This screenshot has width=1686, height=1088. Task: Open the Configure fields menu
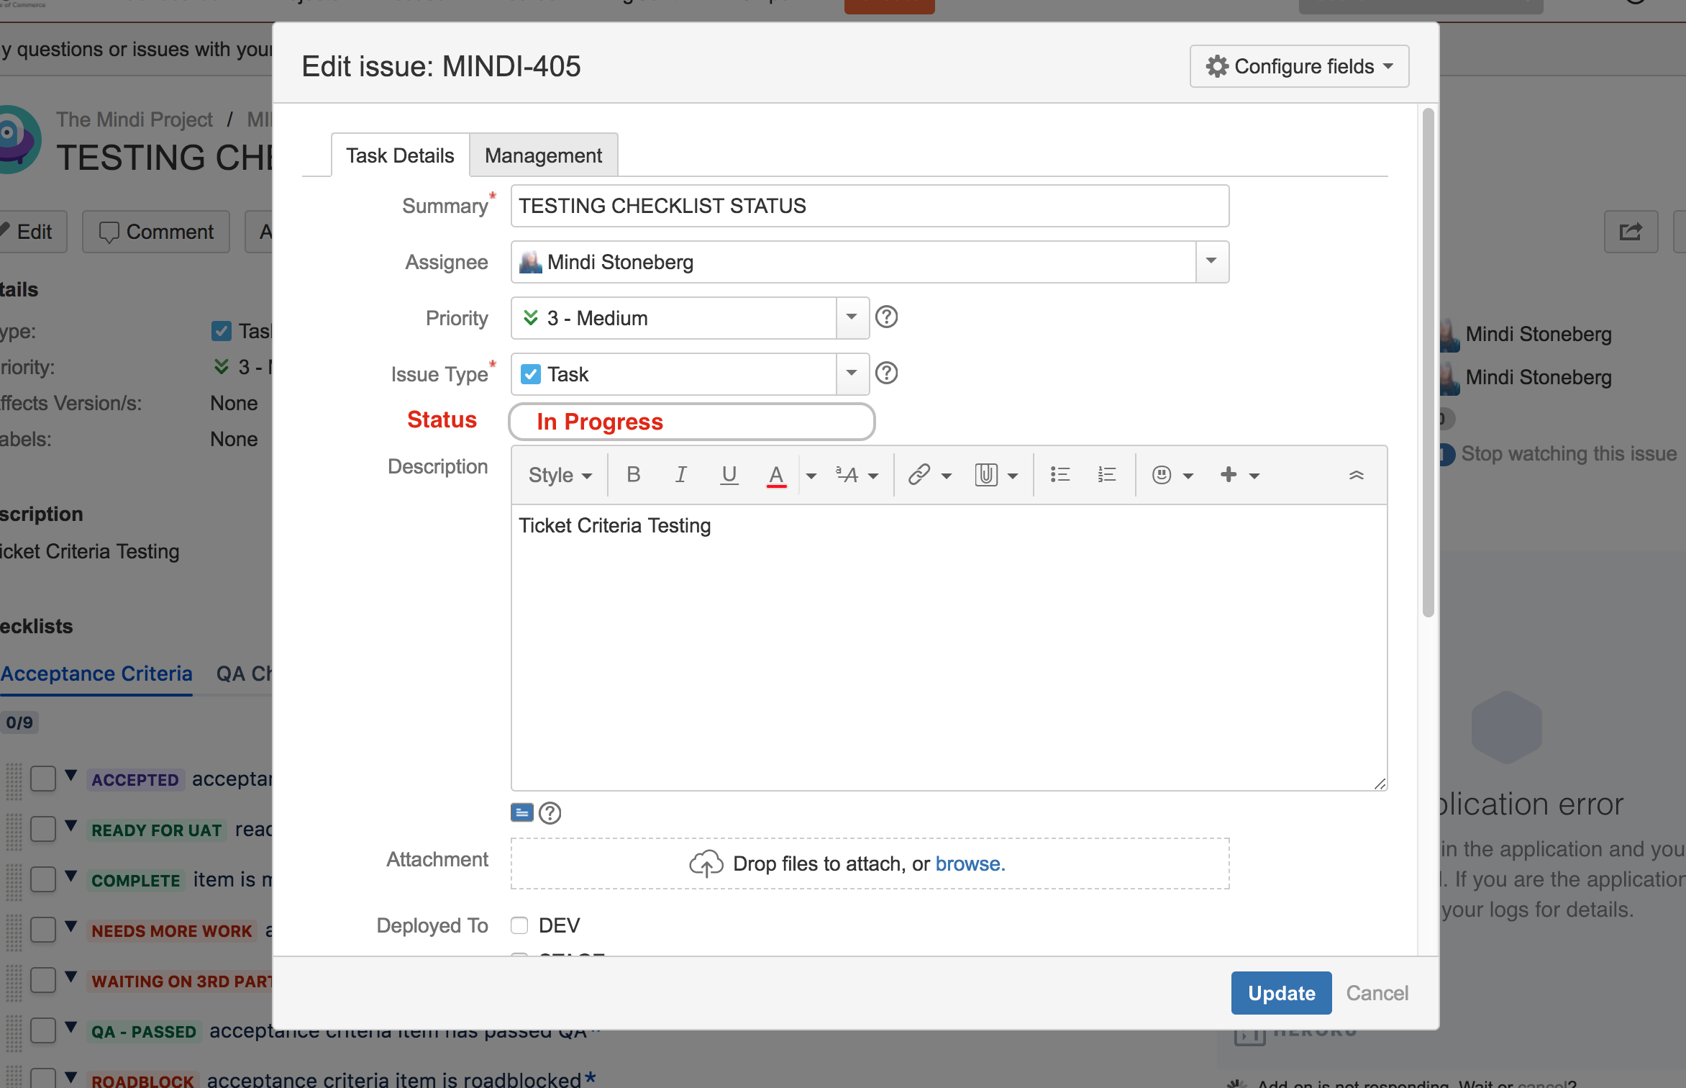(x=1299, y=66)
